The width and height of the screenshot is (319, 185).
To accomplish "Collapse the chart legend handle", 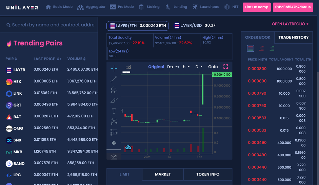I will coord(126,72).
